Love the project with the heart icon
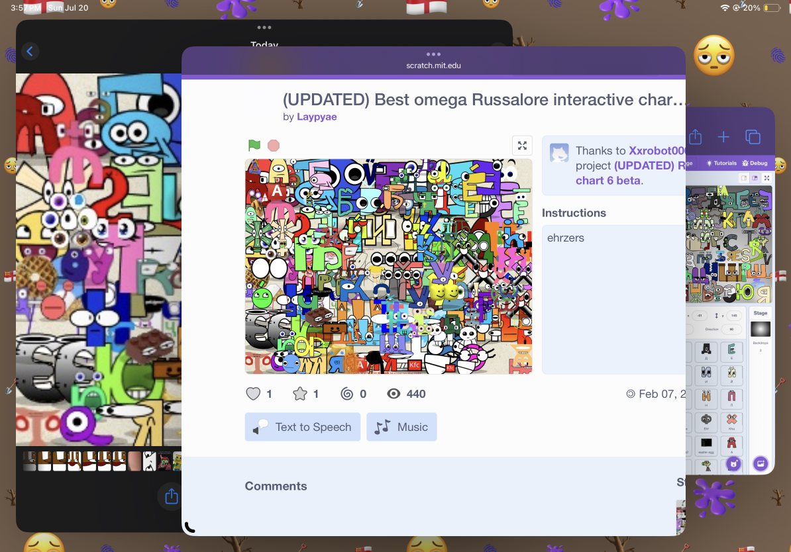Screen dimensions: 791x552 tap(253, 394)
